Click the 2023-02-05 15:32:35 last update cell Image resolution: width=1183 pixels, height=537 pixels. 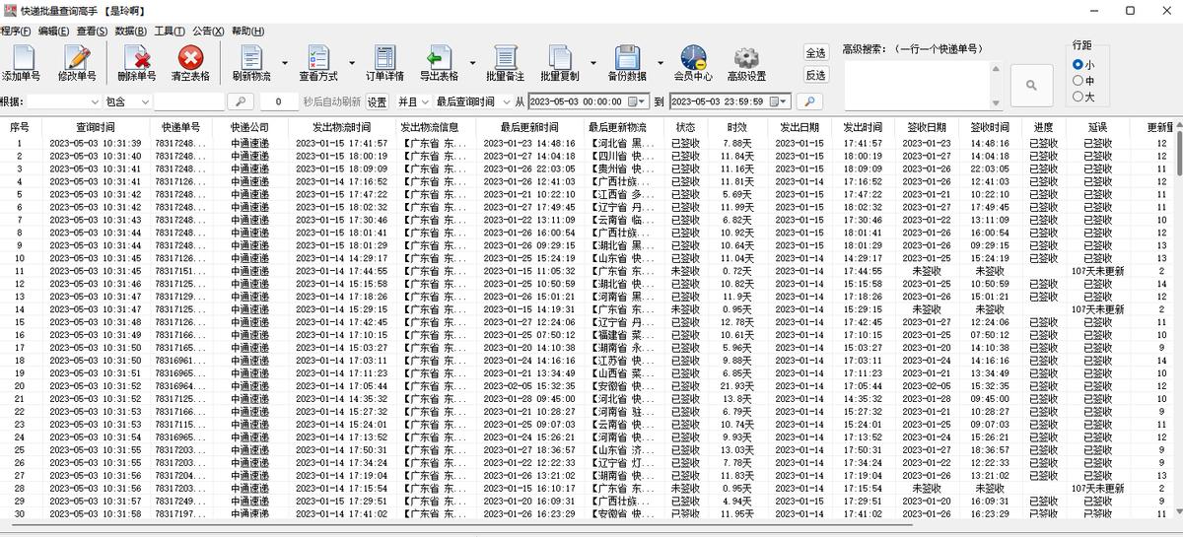point(527,386)
